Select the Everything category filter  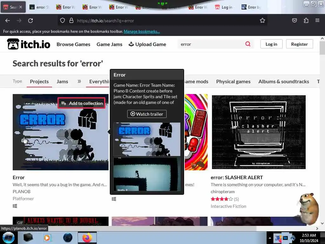(x=99, y=82)
